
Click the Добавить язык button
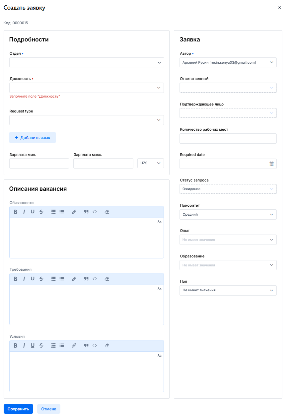click(33, 138)
